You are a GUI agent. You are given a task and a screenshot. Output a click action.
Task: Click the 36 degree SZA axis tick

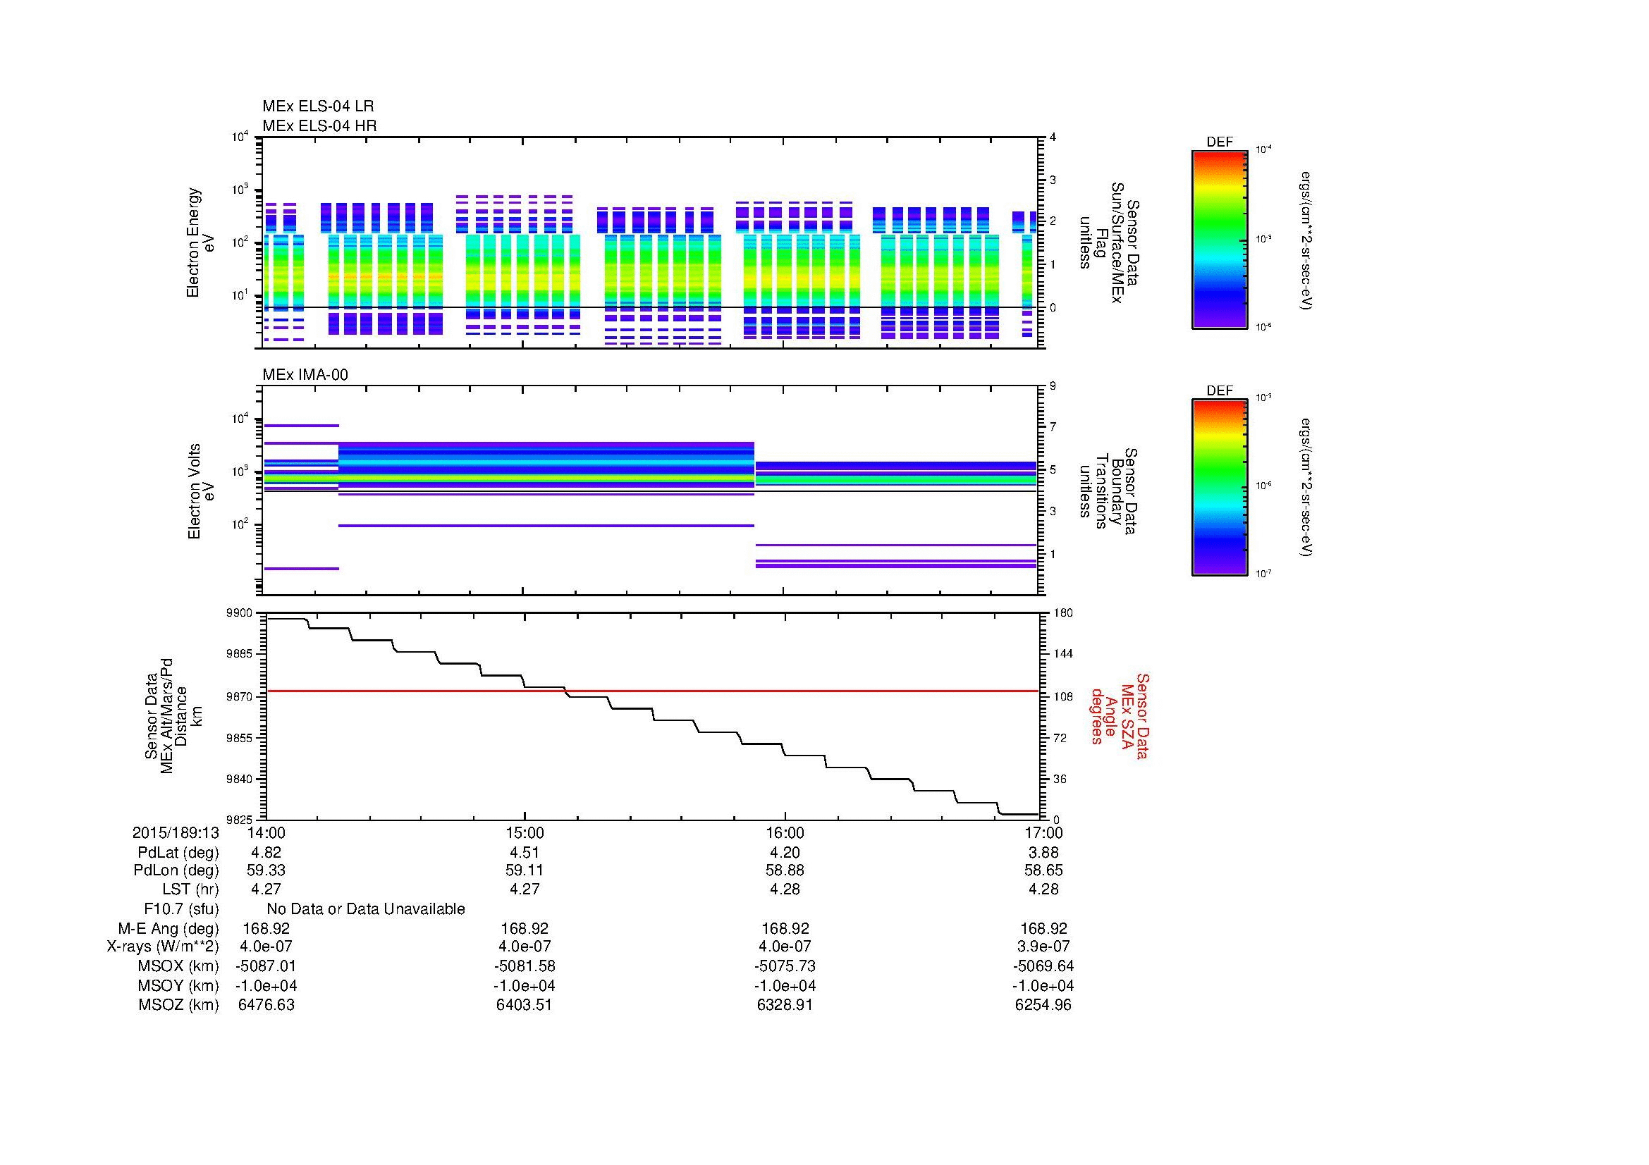tap(1060, 779)
